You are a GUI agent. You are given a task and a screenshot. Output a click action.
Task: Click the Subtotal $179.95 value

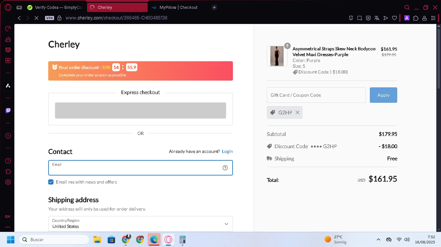[x=388, y=134]
